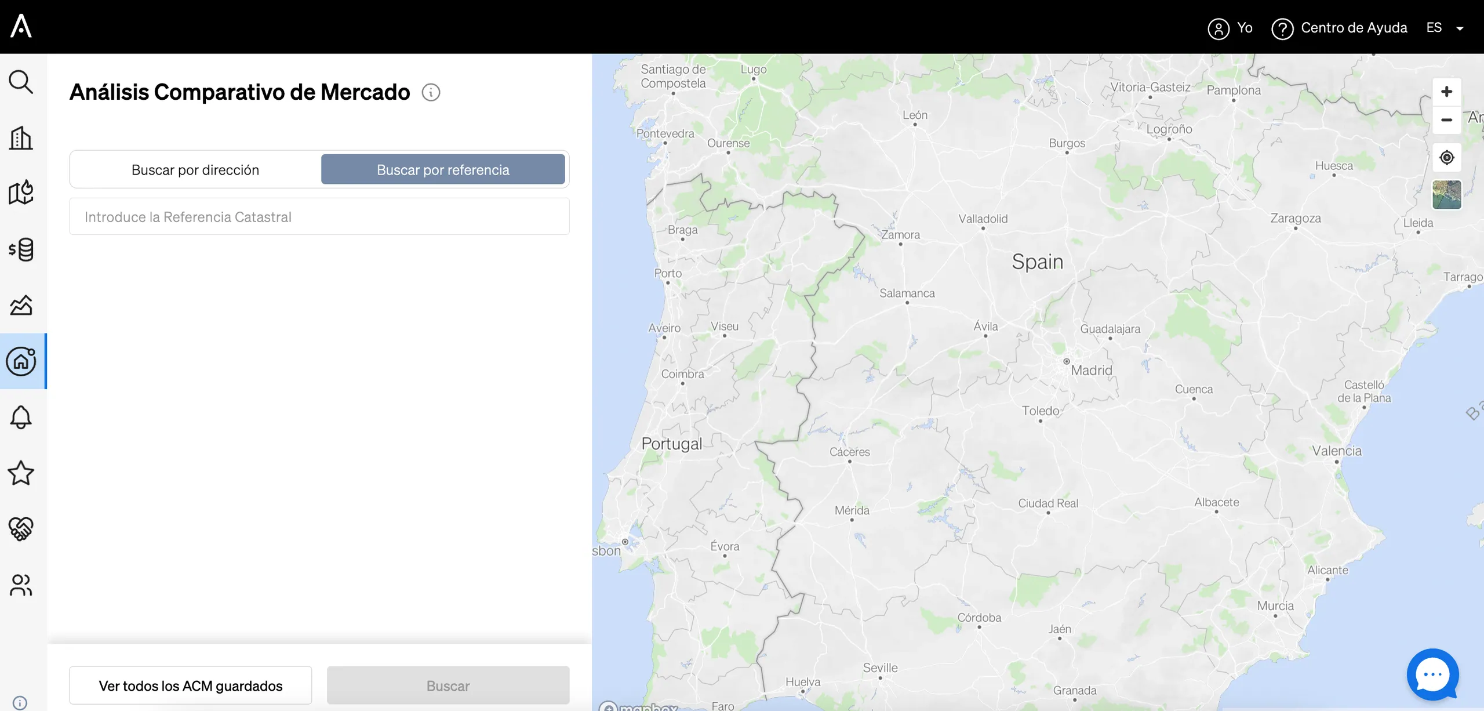Select Buscar por referencia tab
This screenshot has height=711, width=1484.
pyautogui.click(x=443, y=169)
